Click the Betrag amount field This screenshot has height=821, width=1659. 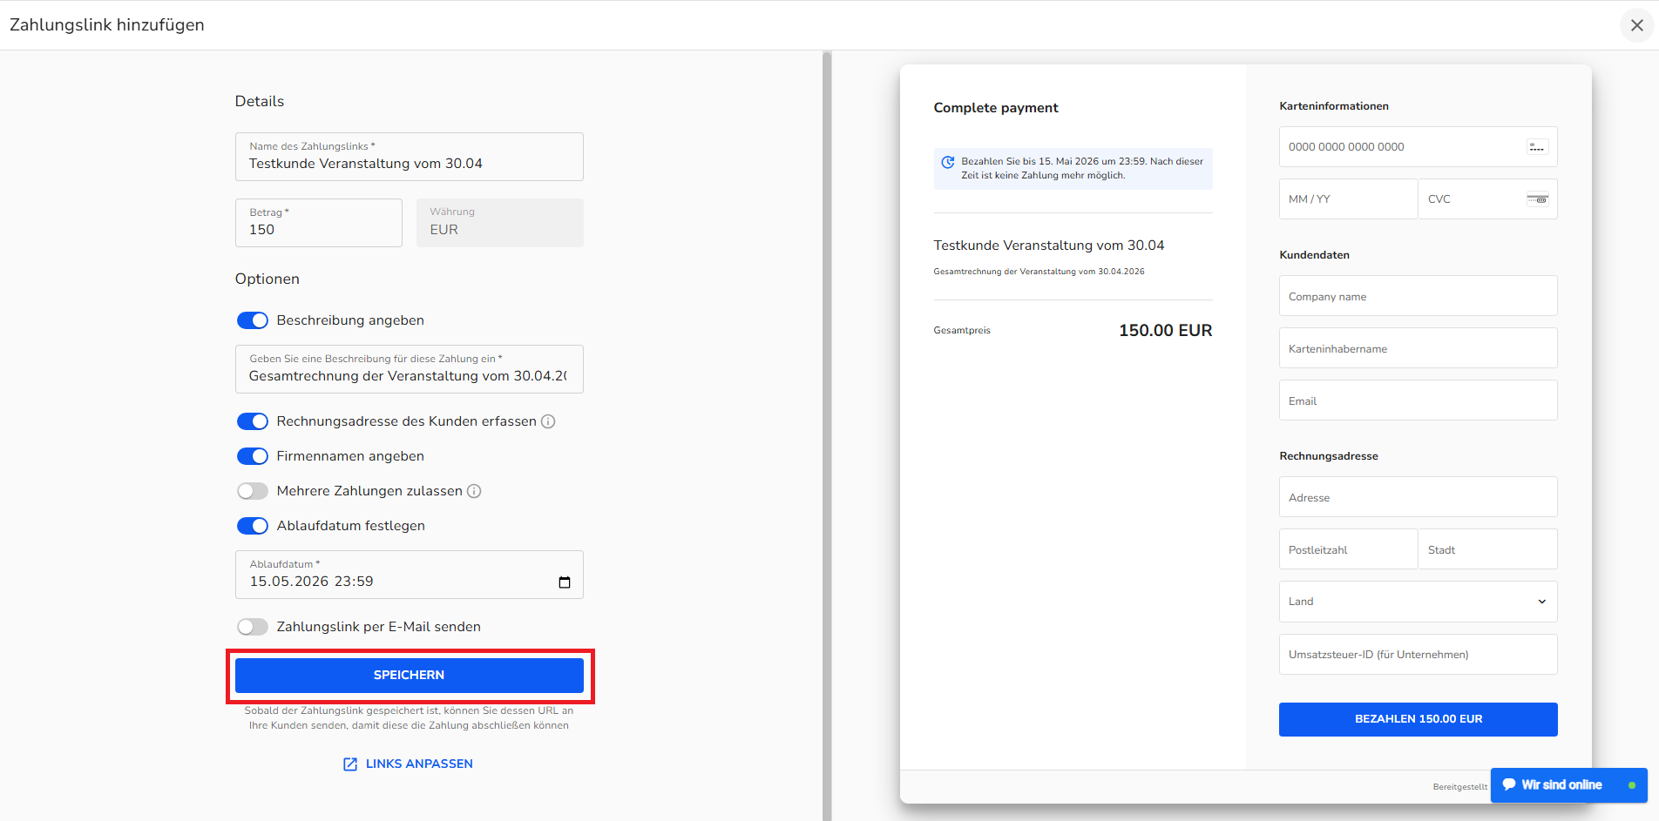(x=318, y=223)
